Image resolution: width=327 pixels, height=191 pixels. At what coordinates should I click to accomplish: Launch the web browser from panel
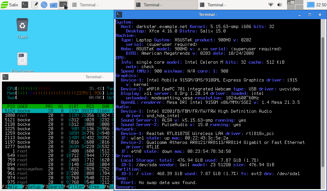pyautogui.click(x=44, y=5)
